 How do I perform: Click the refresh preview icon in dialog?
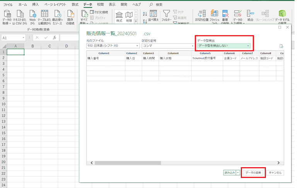281,46
